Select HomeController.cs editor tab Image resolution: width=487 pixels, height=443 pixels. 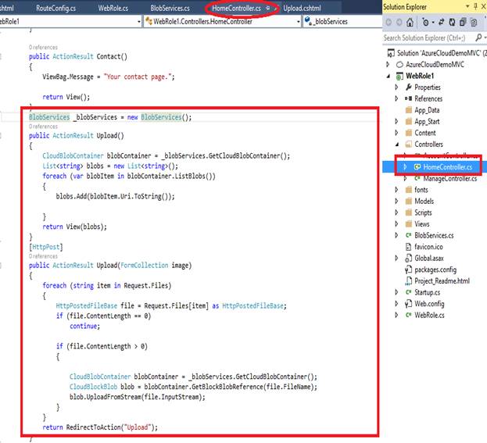[236, 8]
